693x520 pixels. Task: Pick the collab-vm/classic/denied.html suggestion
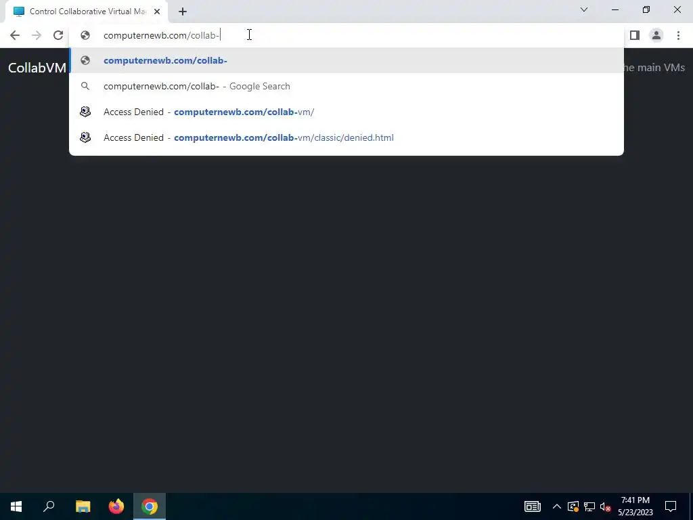click(x=347, y=137)
